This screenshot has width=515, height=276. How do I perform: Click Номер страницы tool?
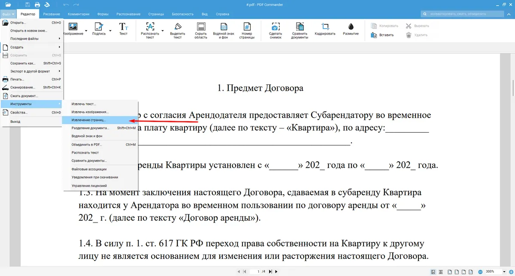point(247,31)
